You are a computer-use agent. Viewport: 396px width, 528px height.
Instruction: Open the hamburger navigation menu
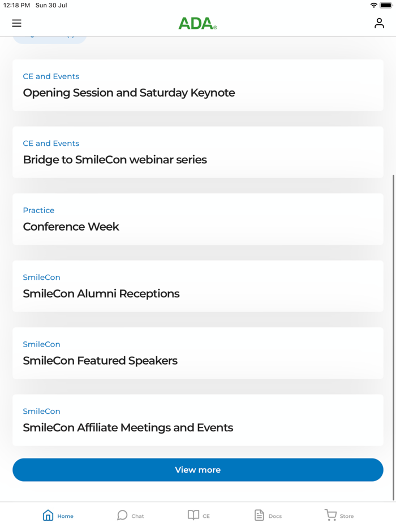(x=16, y=23)
